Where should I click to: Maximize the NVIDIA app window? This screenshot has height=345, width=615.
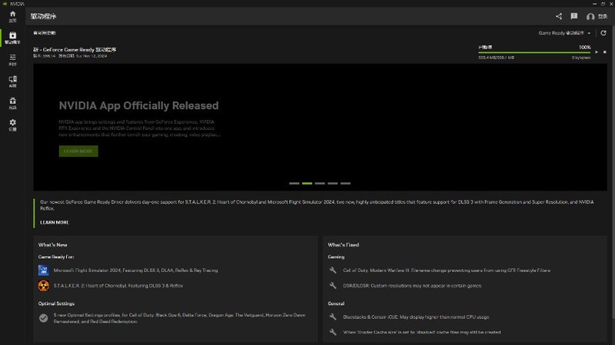point(603,4)
